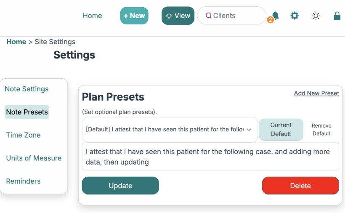Open settings via the gear icon
The height and width of the screenshot is (213, 345).
coord(295,16)
